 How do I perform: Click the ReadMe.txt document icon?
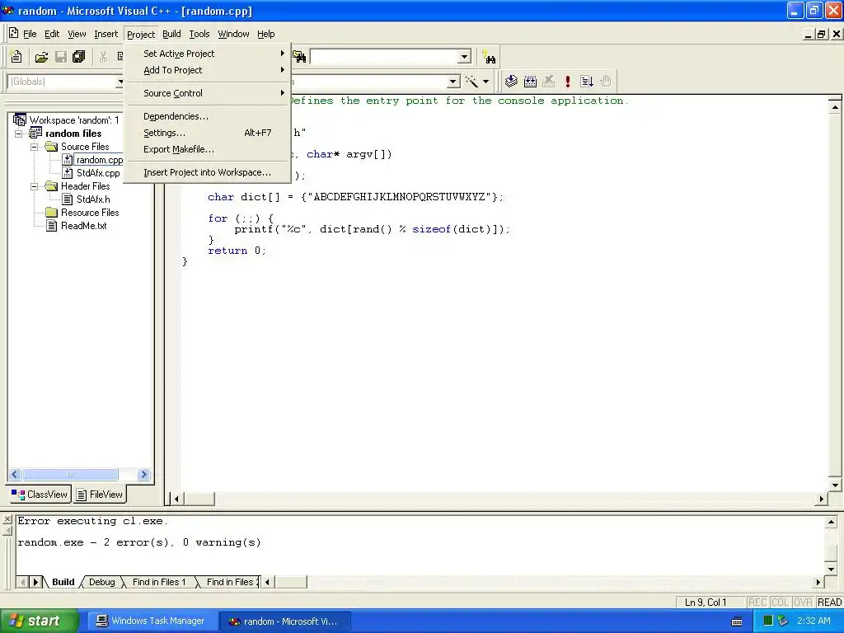point(52,226)
